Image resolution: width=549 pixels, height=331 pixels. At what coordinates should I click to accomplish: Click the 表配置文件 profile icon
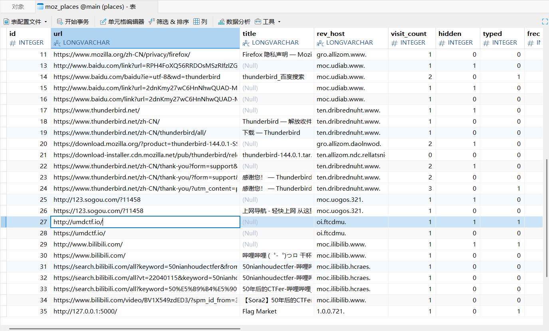[x=6, y=21]
